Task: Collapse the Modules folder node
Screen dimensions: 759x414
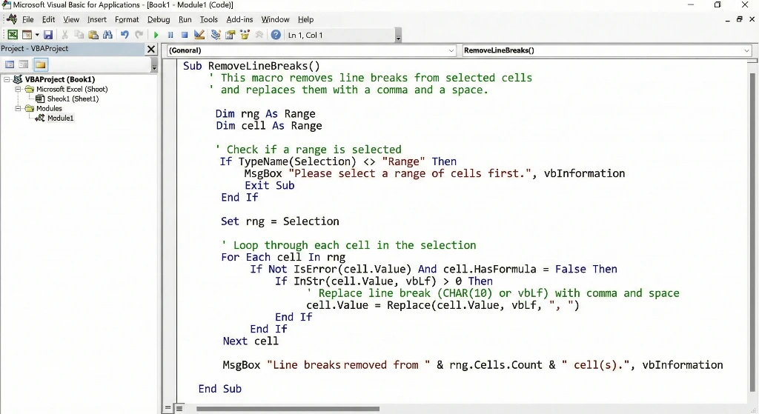Action: (x=18, y=108)
